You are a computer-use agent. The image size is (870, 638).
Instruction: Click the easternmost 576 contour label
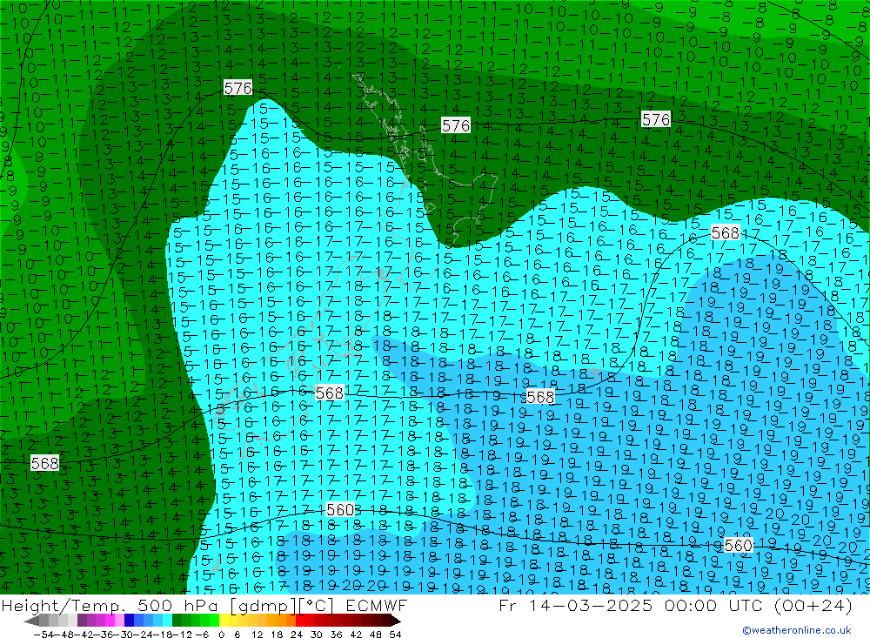[656, 119]
